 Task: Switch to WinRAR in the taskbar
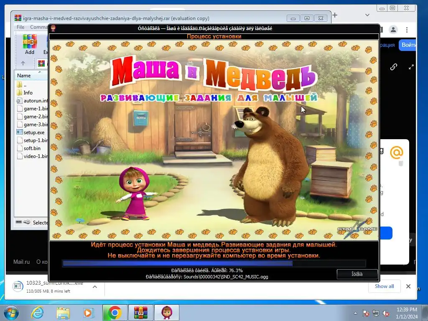(x=141, y=313)
